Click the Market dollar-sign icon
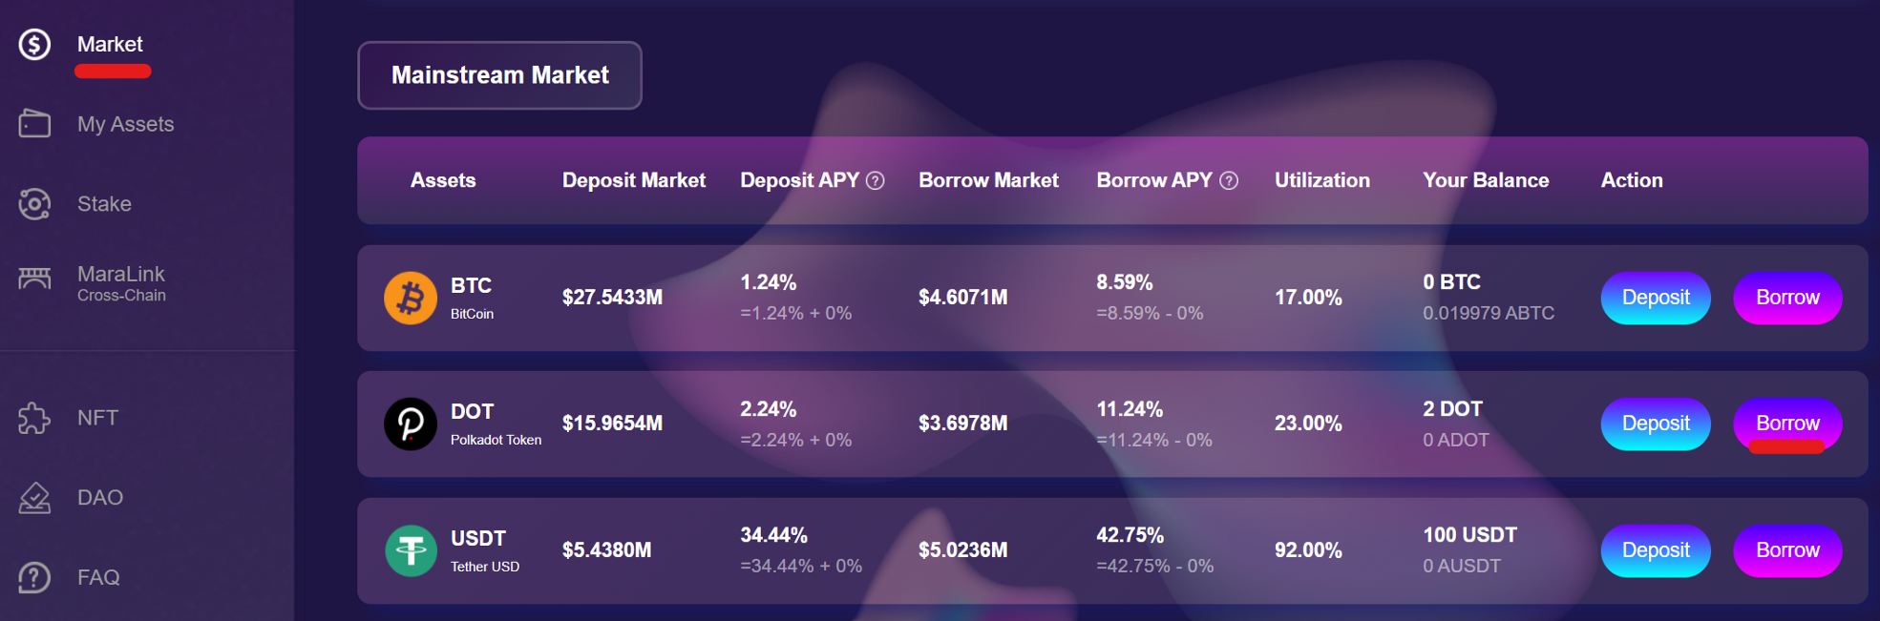The image size is (1880, 621). point(34,44)
